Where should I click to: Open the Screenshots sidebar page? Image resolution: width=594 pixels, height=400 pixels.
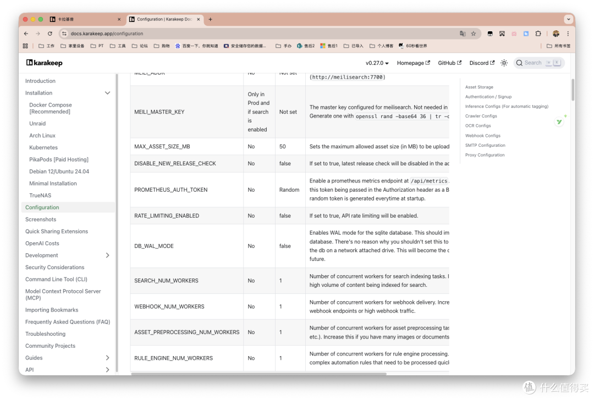pyautogui.click(x=41, y=219)
